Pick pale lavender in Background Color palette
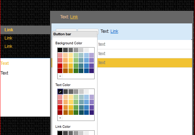The width and height of the screenshot is (195, 135). tap(92, 55)
